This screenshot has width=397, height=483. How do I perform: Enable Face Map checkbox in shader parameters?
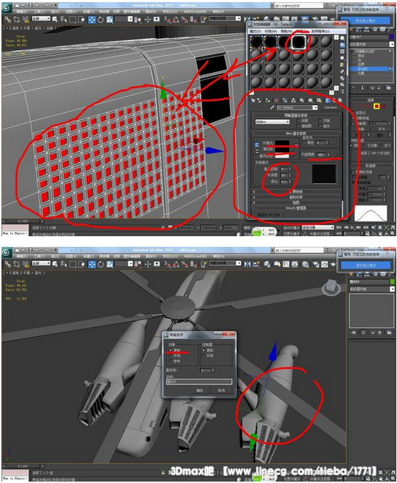[x=298, y=126]
